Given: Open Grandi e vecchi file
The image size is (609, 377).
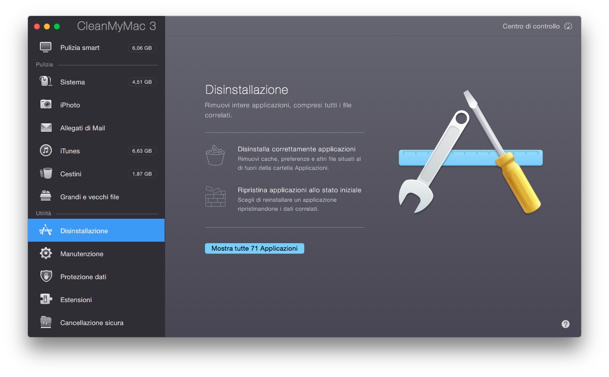Looking at the screenshot, I should tap(96, 197).
